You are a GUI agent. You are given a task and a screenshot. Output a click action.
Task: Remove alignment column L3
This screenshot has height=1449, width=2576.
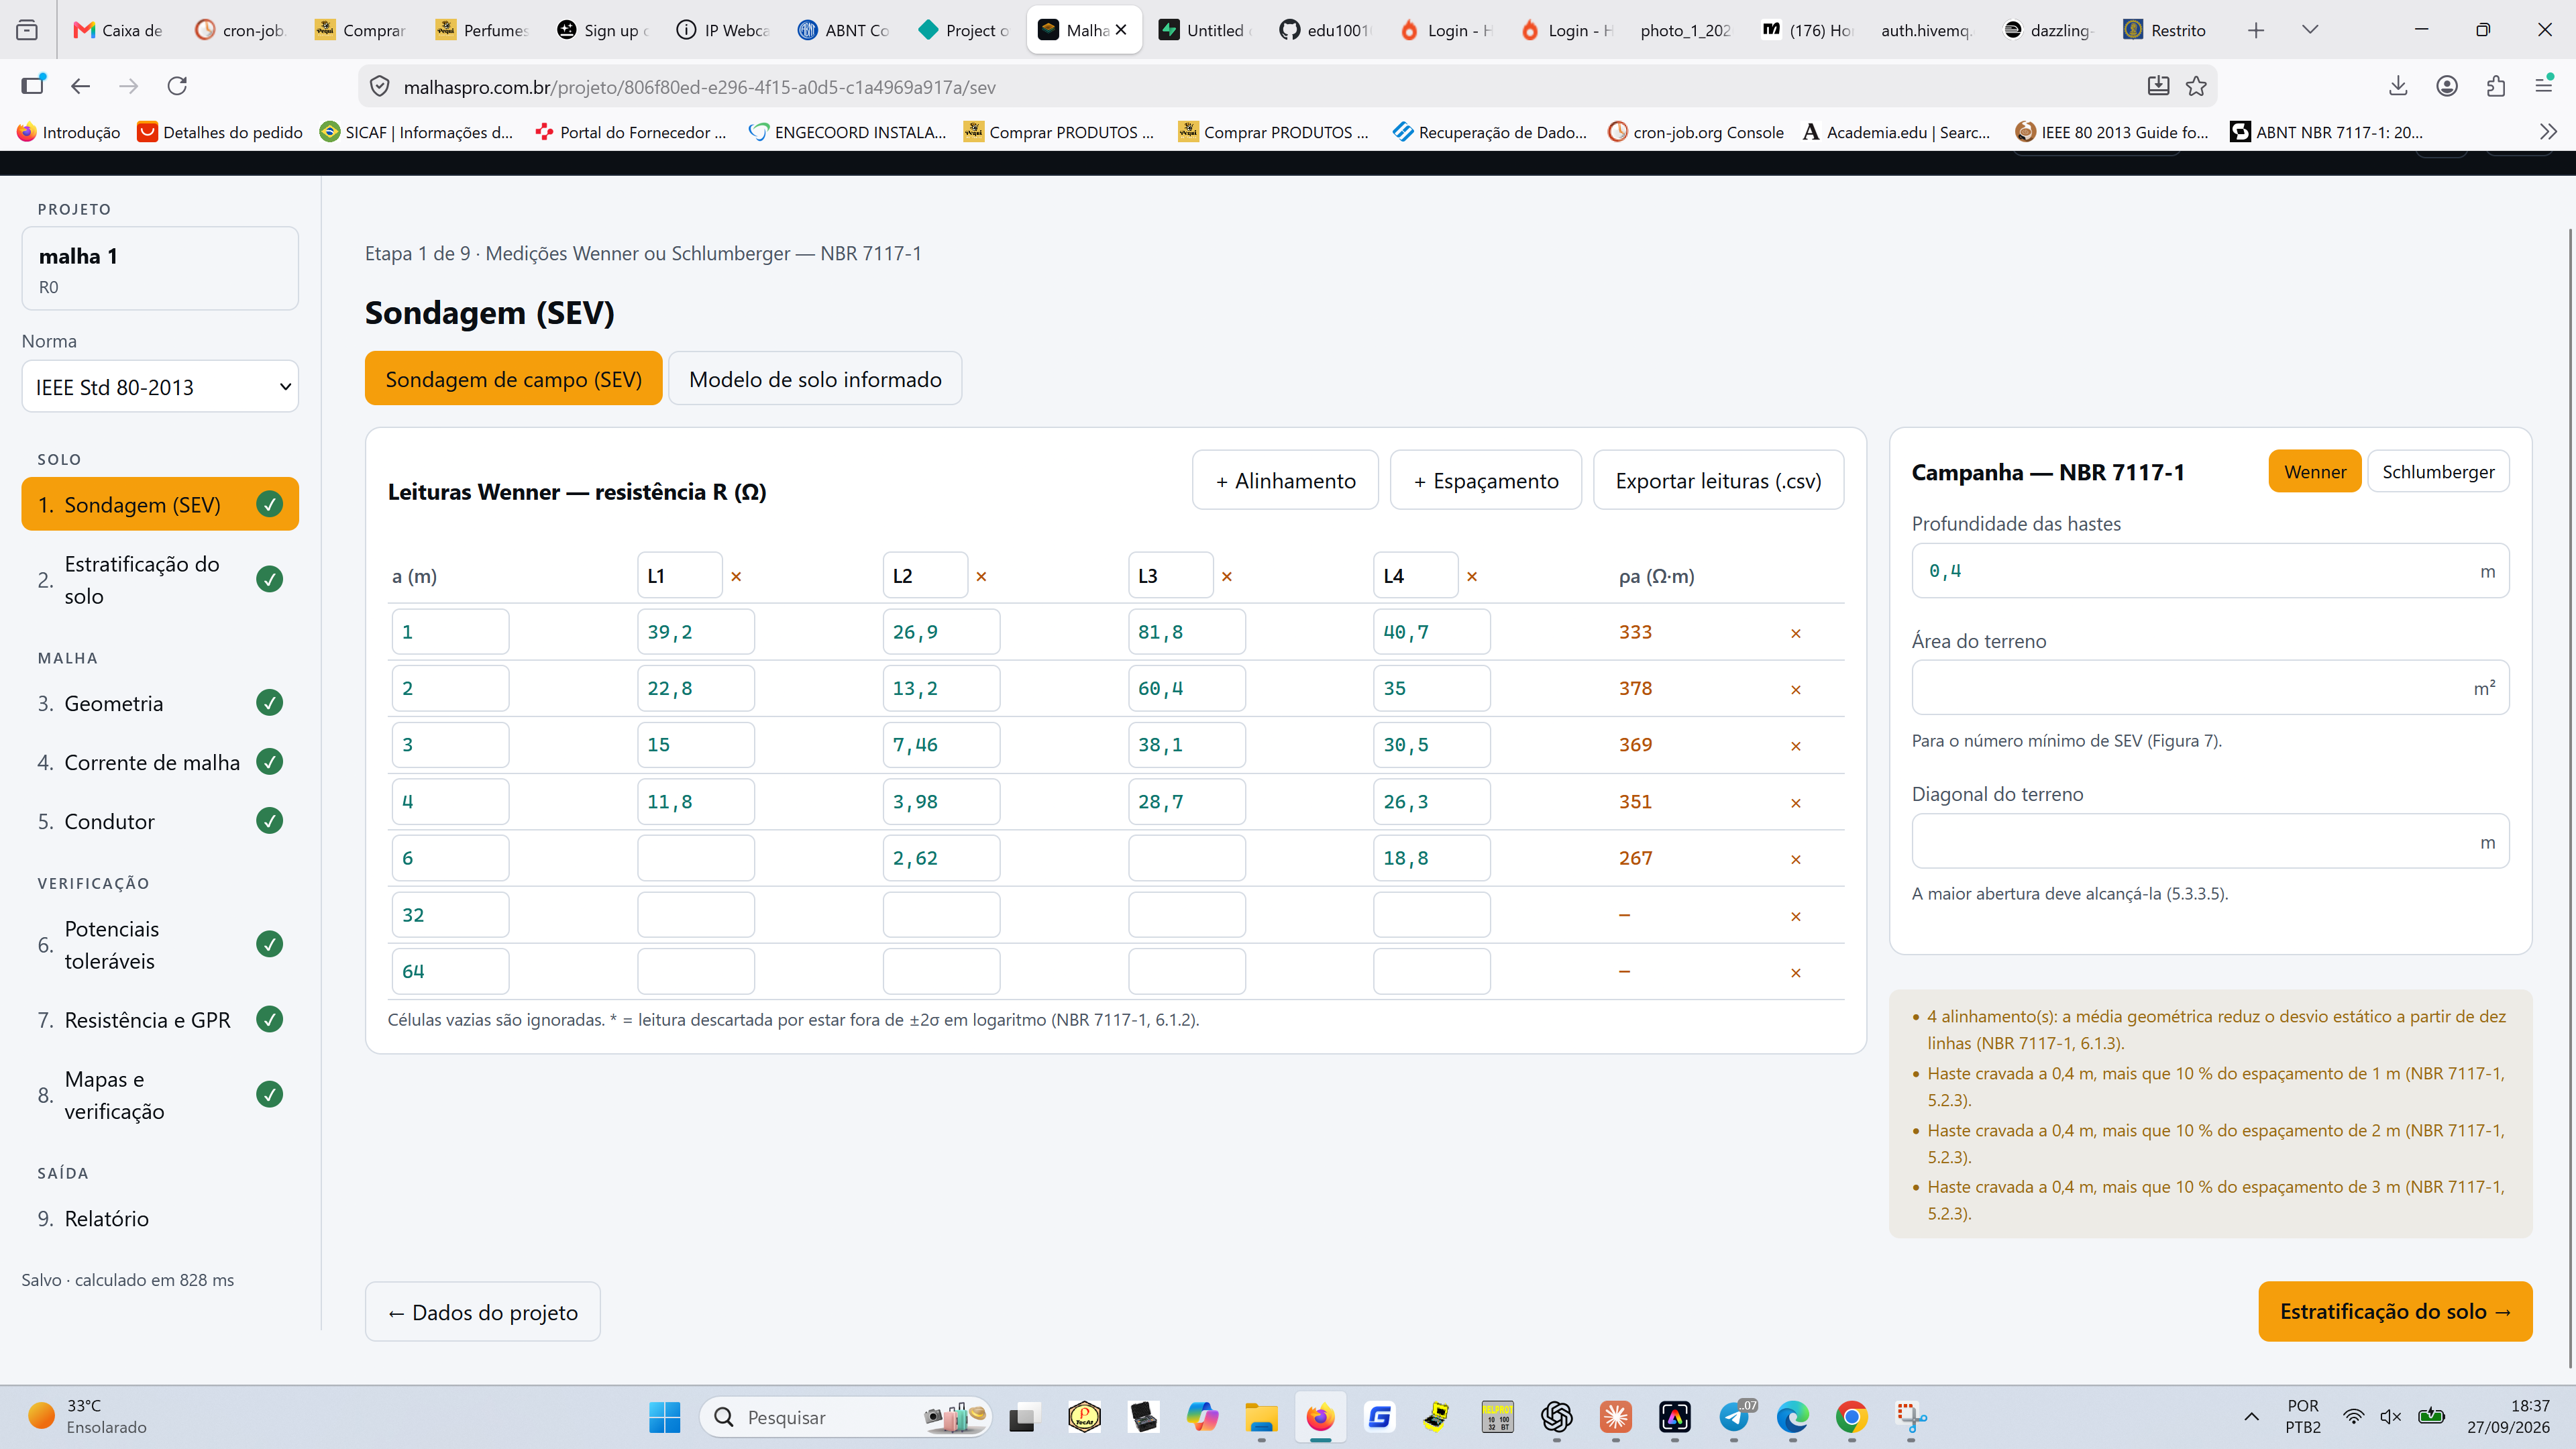coord(1227,576)
